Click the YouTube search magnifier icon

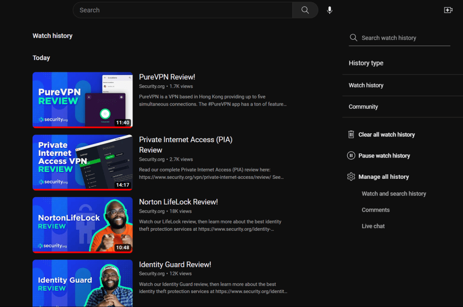tap(305, 9)
